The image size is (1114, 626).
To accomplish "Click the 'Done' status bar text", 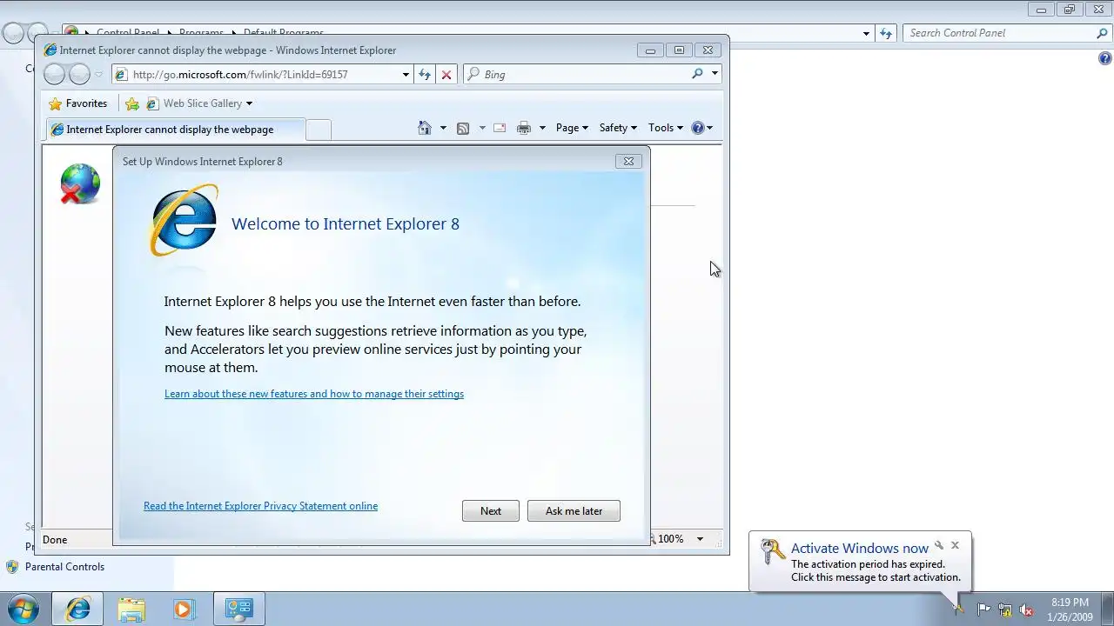I will (55, 540).
